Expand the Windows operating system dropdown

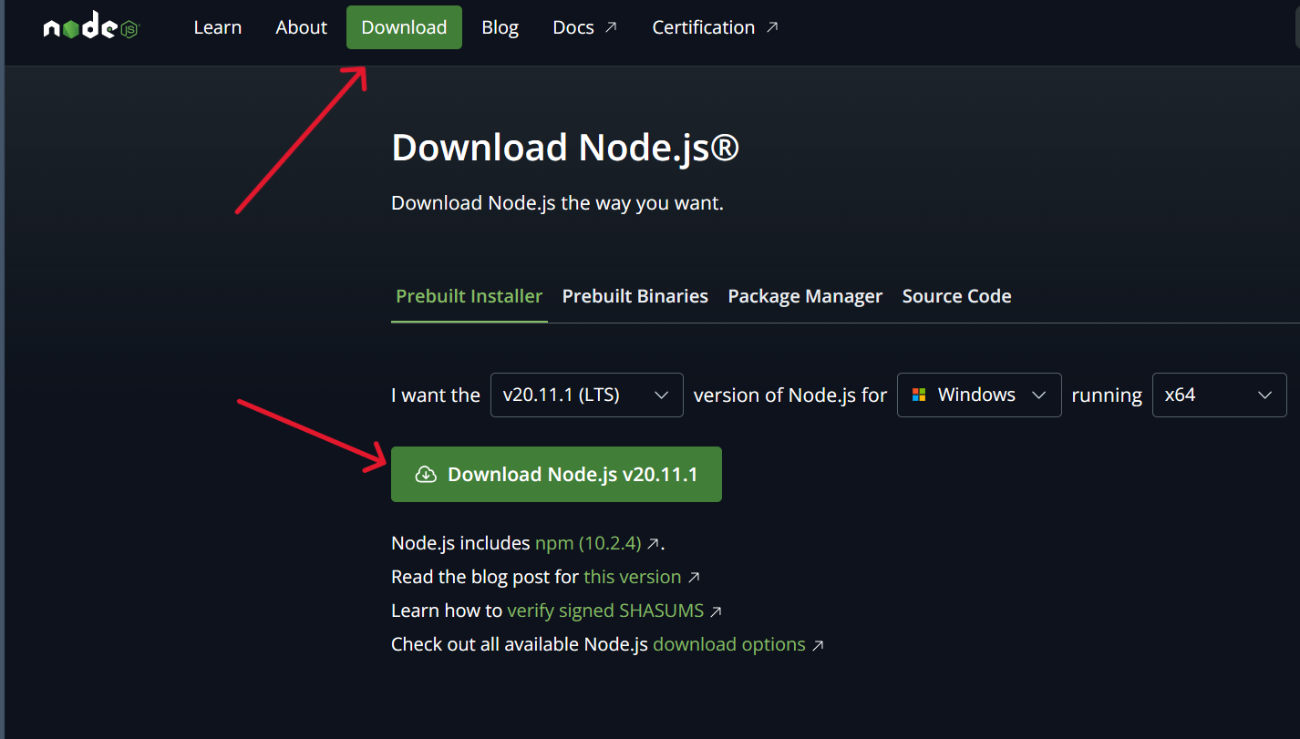pos(979,395)
